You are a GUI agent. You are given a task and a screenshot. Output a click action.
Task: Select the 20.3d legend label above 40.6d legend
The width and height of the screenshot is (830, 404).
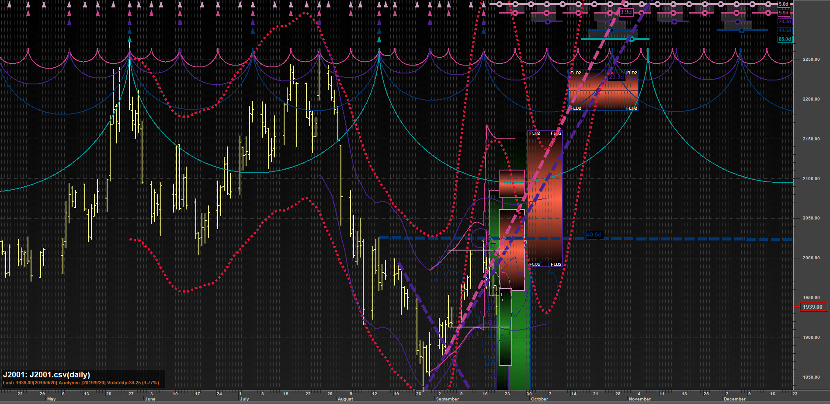(x=785, y=21)
